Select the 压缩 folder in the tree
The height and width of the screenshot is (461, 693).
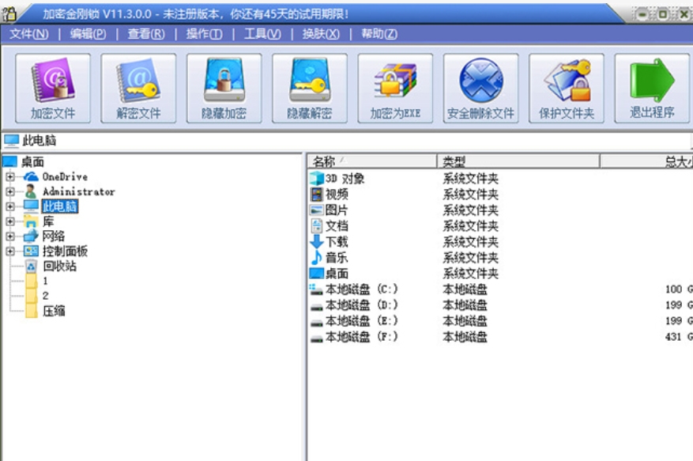click(54, 311)
